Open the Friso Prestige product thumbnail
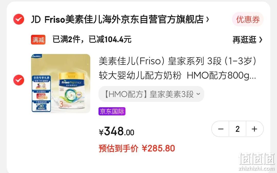This screenshot has height=173, width=277. pos(61,83)
